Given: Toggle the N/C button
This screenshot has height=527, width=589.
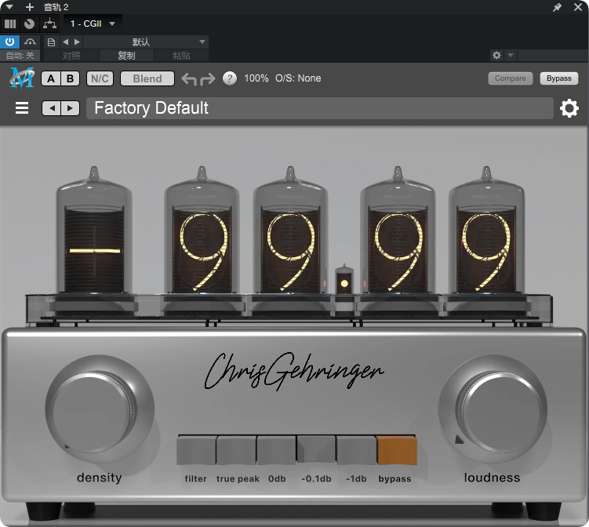Looking at the screenshot, I should click(100, 78).
